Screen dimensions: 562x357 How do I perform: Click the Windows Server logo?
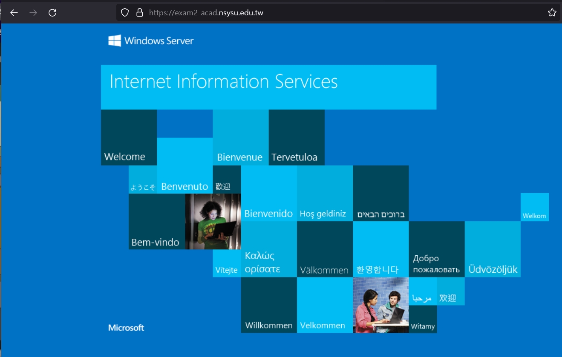151,41
